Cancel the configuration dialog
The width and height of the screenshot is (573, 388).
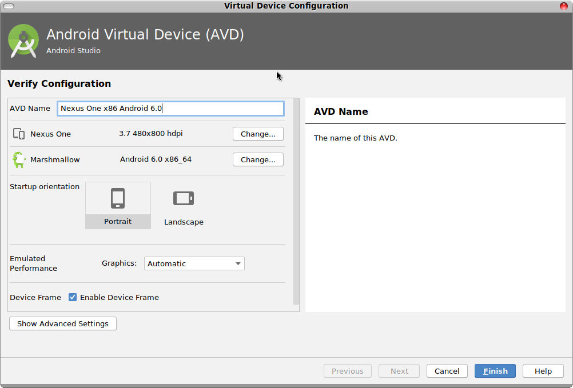[447, 371]
